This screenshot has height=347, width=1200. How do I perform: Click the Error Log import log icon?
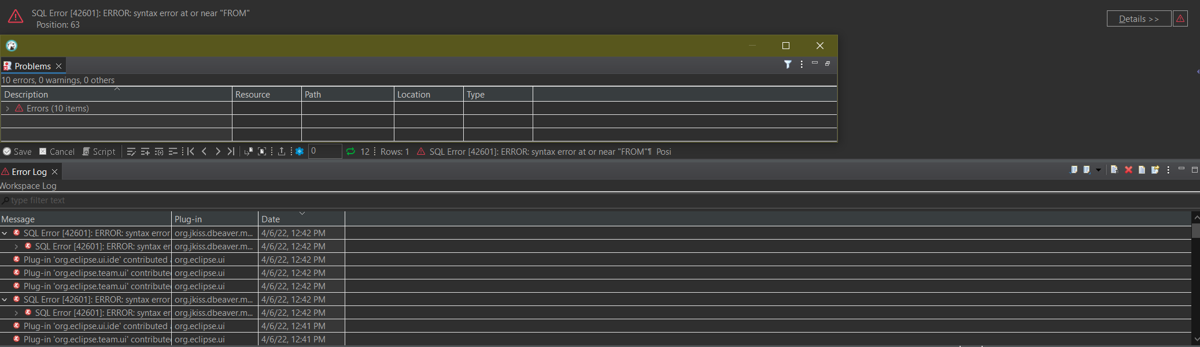(1087, 170)
